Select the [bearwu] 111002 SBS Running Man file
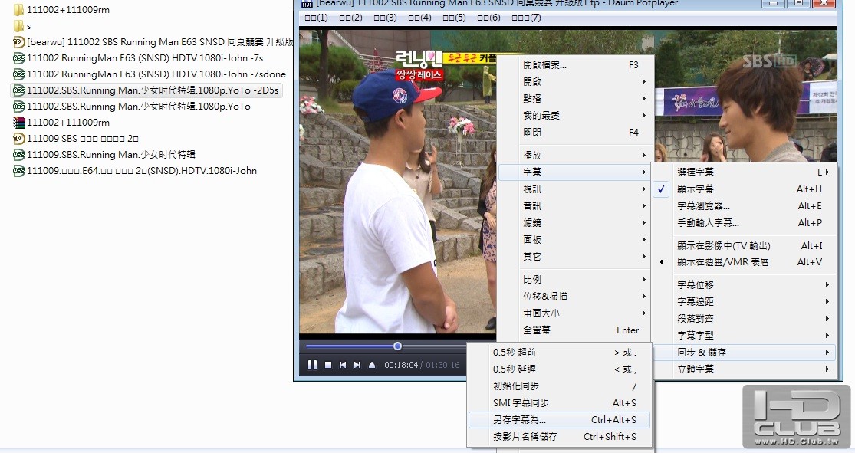Image resolution: width=855 pixels, height=453 pixels. point(153,42)
